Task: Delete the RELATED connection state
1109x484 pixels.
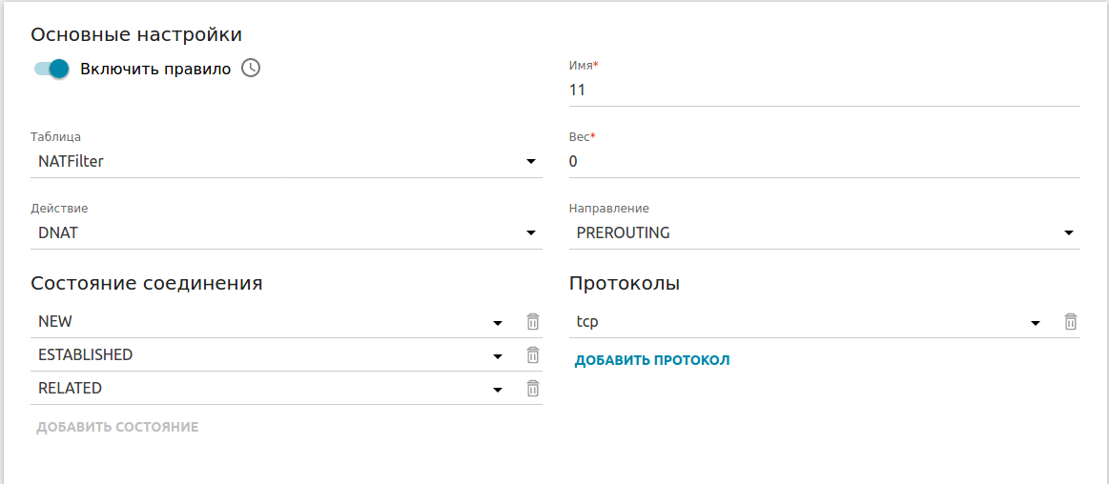Action: pyautogui.click(x=533, y=389)
